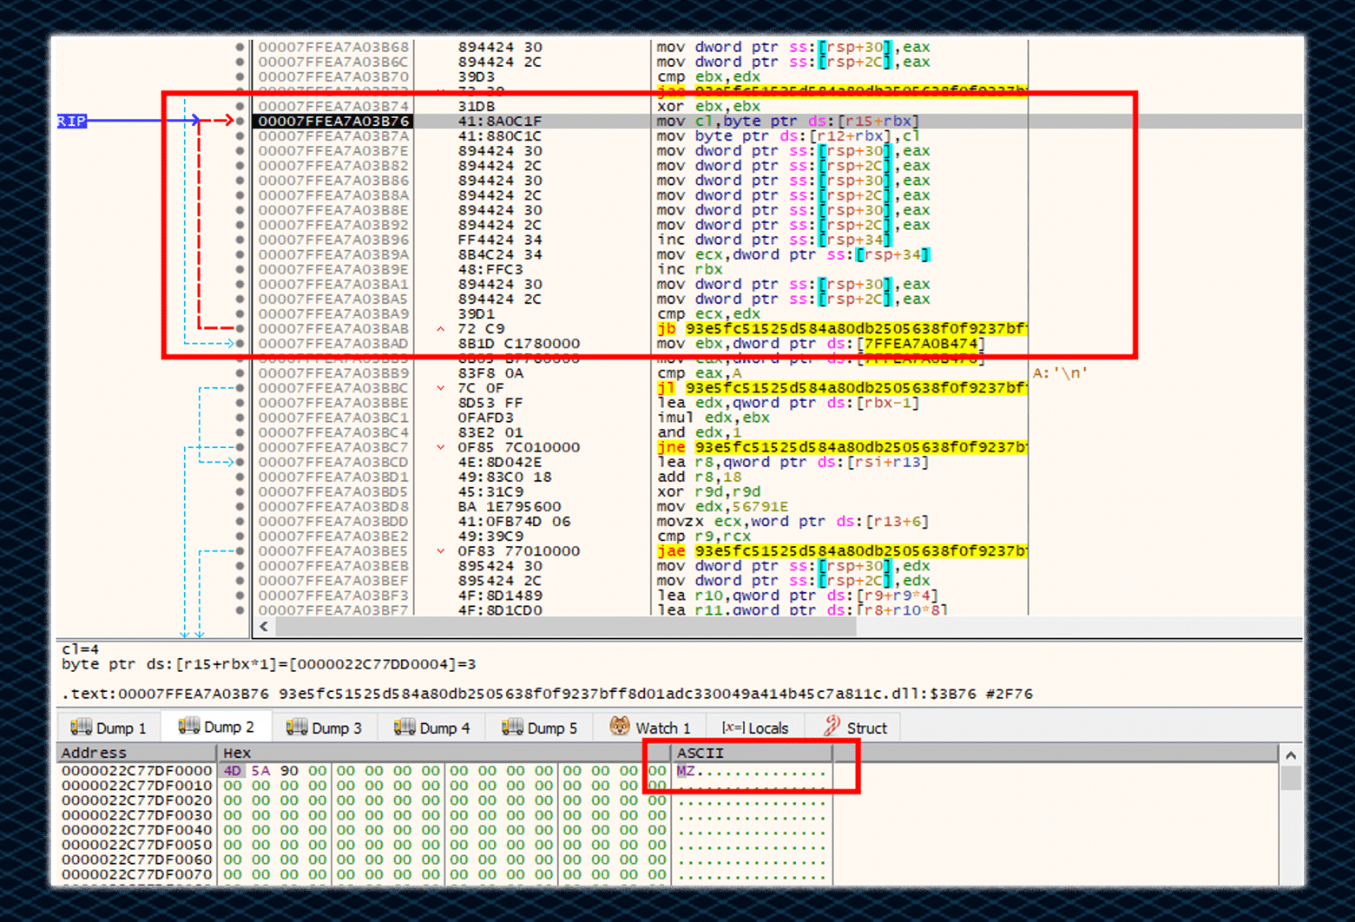Image resolution: width=1355 pixels, height=922 pixels.
Task: Click the A:'\n' comment text
Action: pos(1060,373)
